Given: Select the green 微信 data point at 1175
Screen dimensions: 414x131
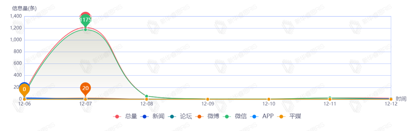Looking at the screenshot, I should (x=85, y=30).
